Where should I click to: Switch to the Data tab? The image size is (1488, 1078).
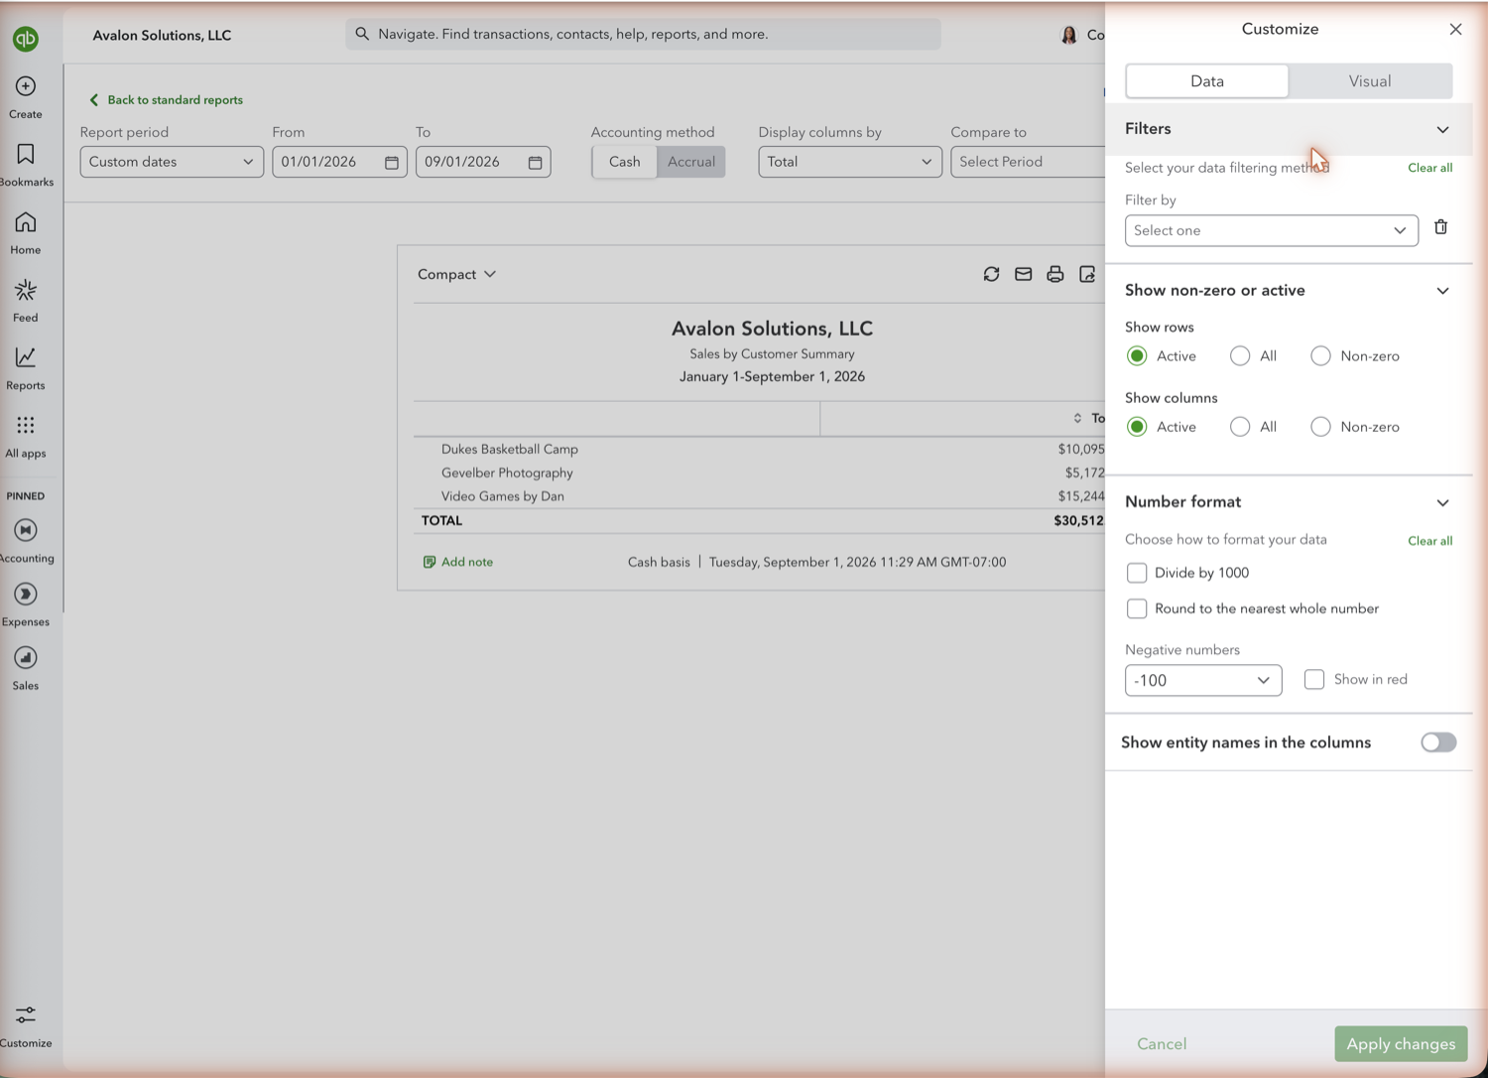pyautogui.click(x=1207, y=81)
